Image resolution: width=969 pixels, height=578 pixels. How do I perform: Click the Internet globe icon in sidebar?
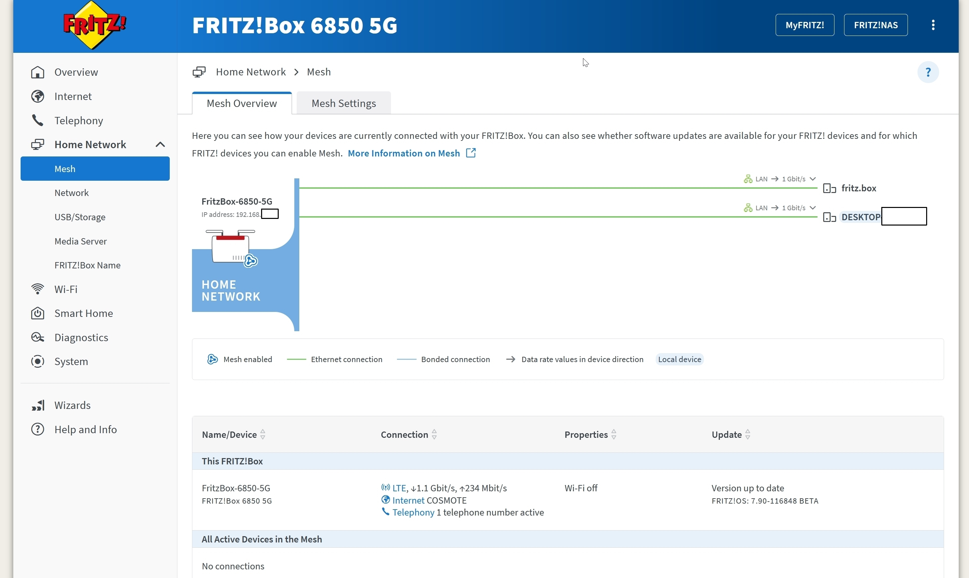click(x=38, y=96)
